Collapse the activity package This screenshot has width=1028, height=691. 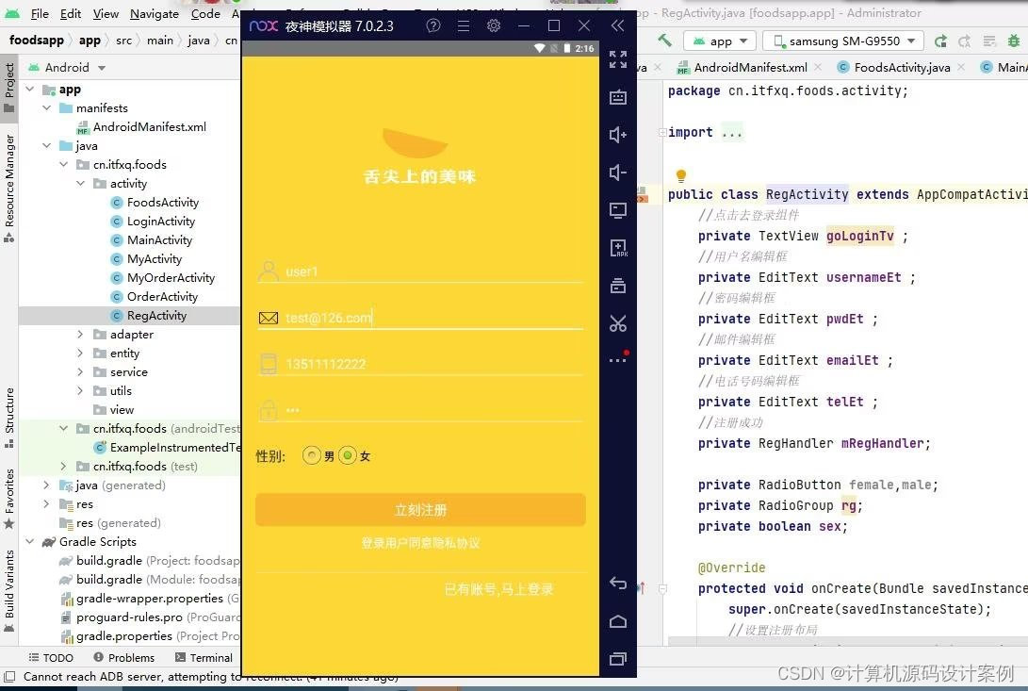tap(80, 184)
